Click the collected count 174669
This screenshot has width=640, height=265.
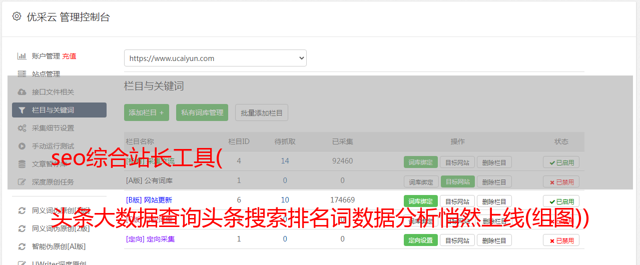[x=342, y=200]
